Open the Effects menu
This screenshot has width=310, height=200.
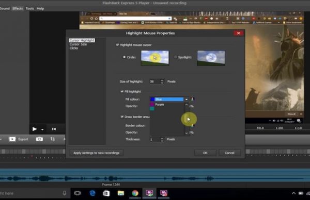(x=18, y=8)
